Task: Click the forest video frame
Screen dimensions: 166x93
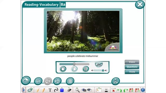Action: click(x=83, y=31)
